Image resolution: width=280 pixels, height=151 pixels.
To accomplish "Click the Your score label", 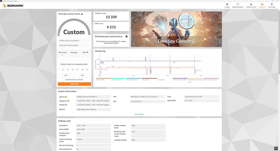I will [62, 52].
